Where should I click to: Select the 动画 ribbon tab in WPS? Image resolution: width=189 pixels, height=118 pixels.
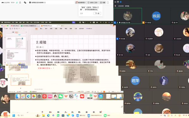pos(56,29)
